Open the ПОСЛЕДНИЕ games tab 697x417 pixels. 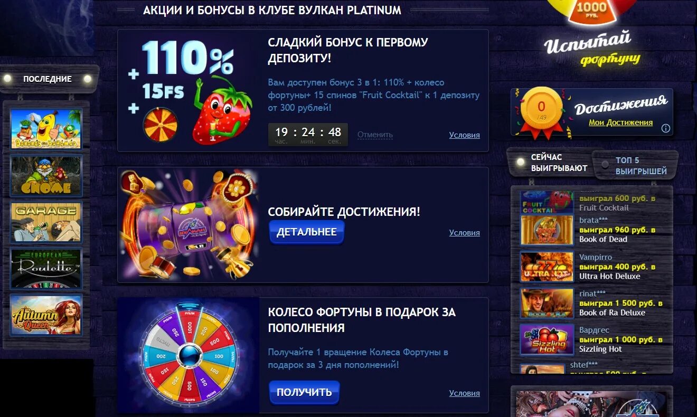tap(47, 79)
